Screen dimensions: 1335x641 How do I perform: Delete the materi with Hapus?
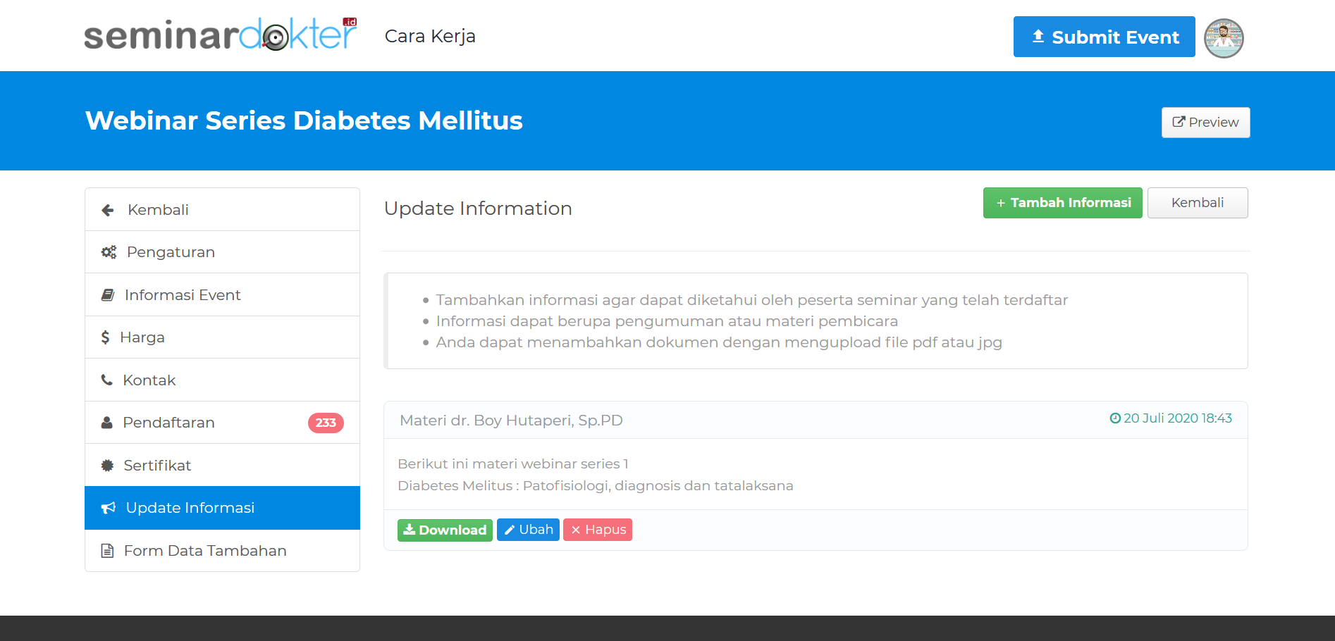click(x=598, y=530)
